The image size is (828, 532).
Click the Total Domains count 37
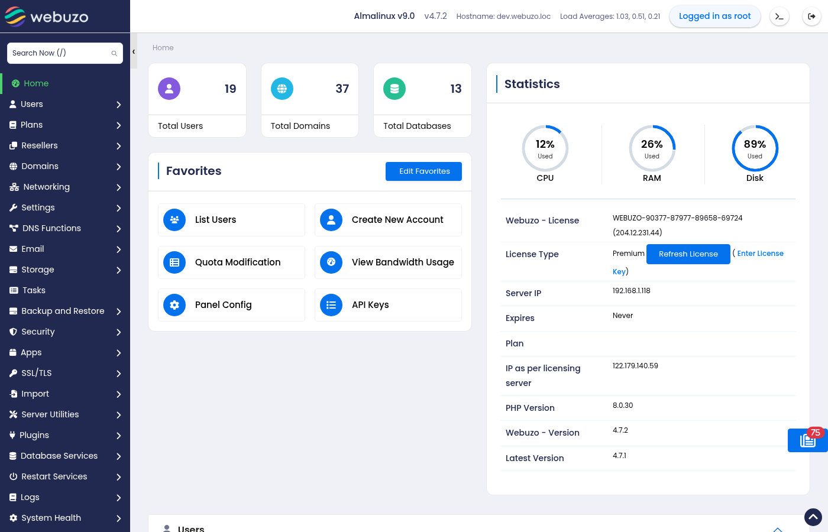pyautogui.click(x=342, y=89)
